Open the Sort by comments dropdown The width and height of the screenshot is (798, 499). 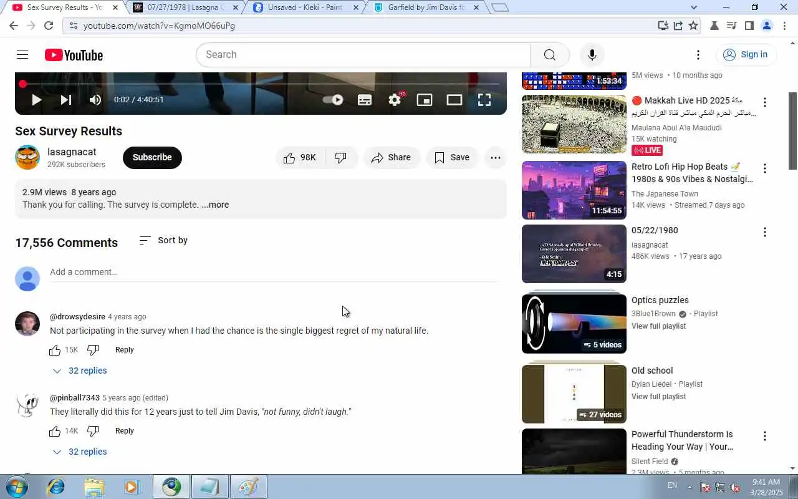[163, 240]
